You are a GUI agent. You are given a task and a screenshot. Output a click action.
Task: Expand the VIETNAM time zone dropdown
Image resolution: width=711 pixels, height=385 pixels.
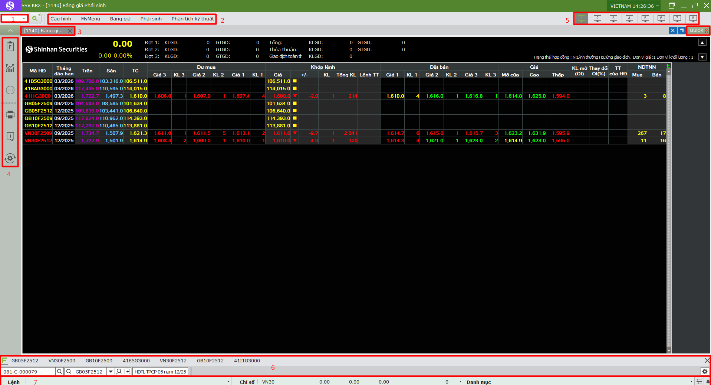[658, 6]
